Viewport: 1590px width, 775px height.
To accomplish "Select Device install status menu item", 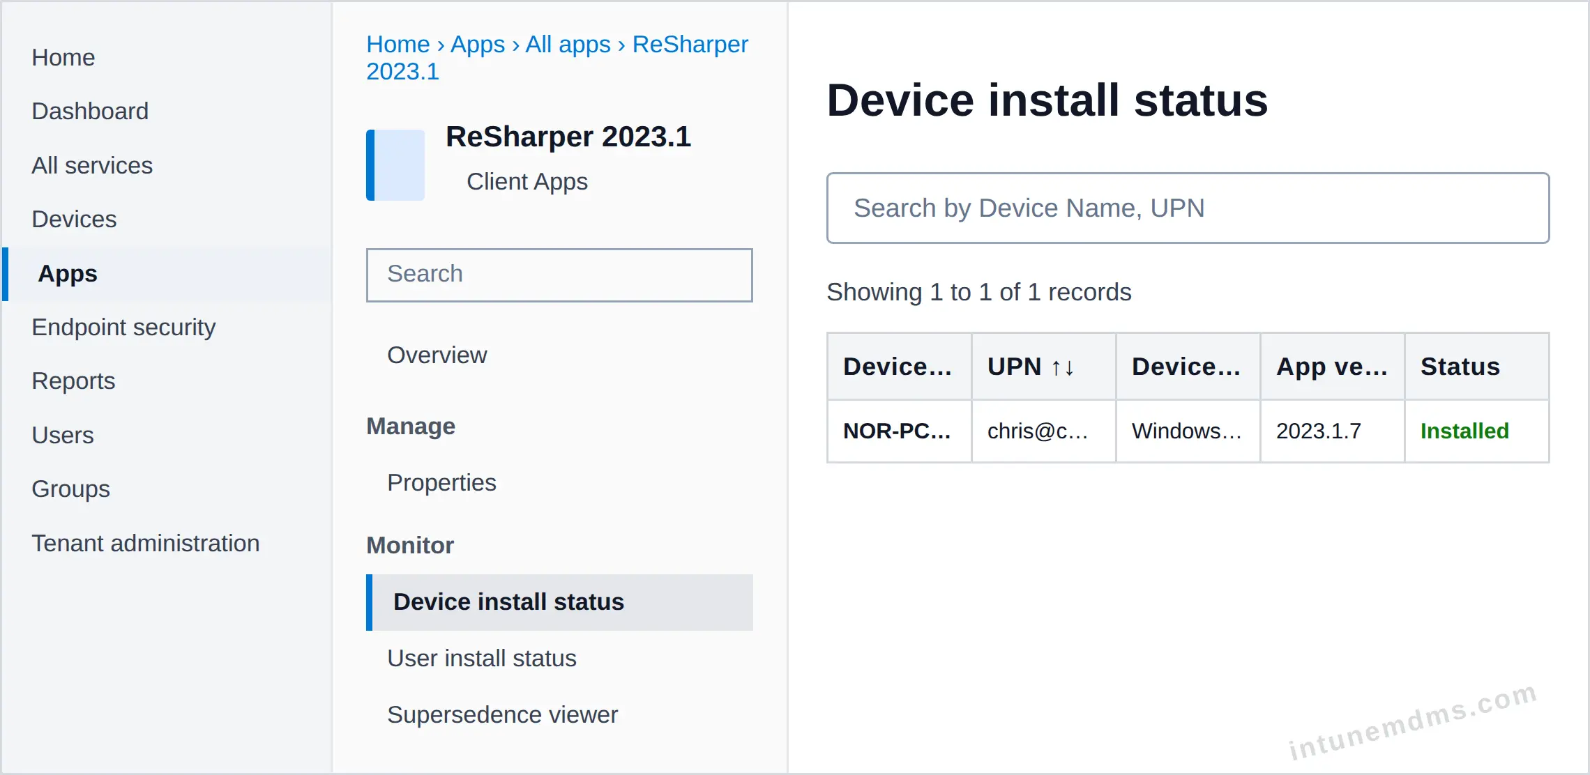I will pyautogui.click(x=559, y=602).
